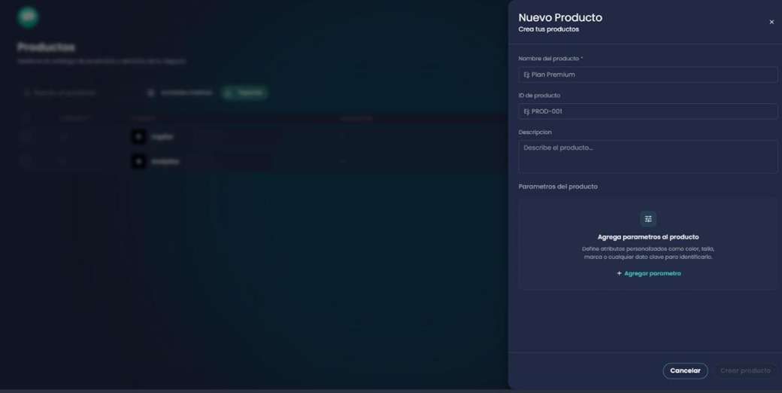Click the blurred search field in the background
This screenshot has width=782, height=393.
(x=80, y=93)
